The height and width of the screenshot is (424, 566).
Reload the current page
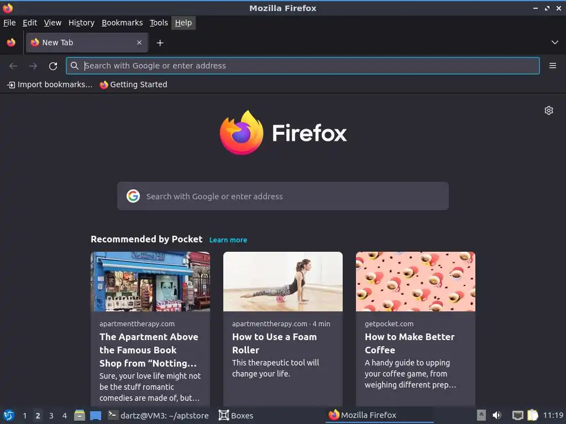pyautogui.click(x=53, y=66)
